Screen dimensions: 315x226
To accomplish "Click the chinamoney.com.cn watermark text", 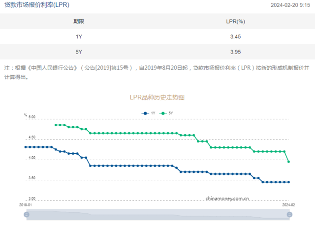I will click(227, 198).
